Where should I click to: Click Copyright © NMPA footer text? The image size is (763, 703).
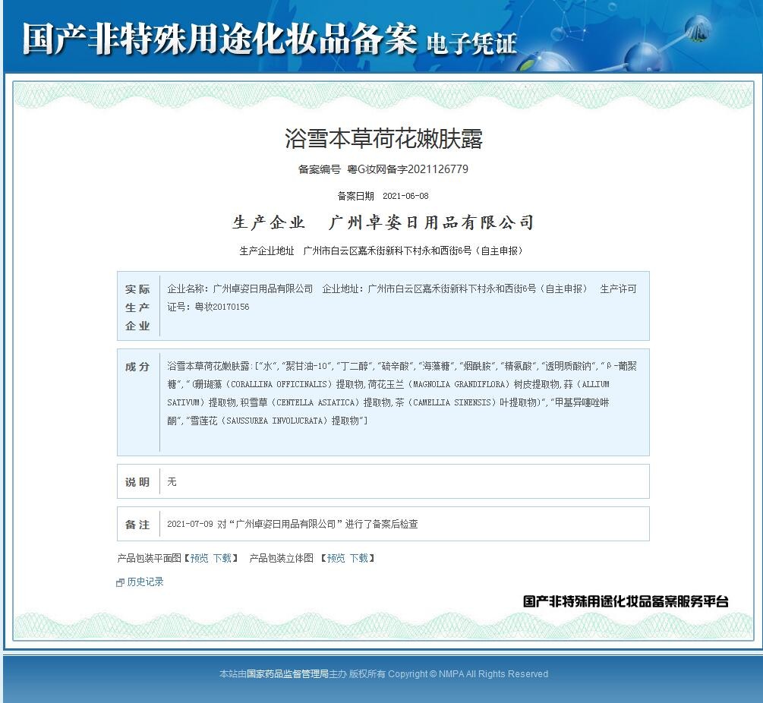(468, 674)
